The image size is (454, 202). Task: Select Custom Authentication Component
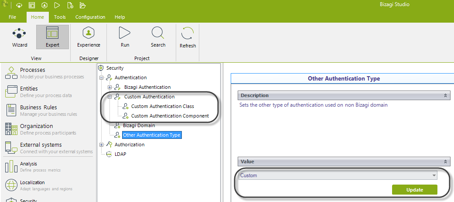point(170,116)
